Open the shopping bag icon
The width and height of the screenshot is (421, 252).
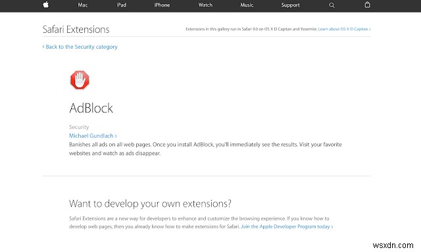tap(367, 5)
